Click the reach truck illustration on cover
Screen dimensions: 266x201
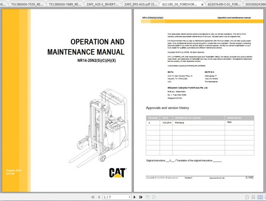tap(99, 128)
